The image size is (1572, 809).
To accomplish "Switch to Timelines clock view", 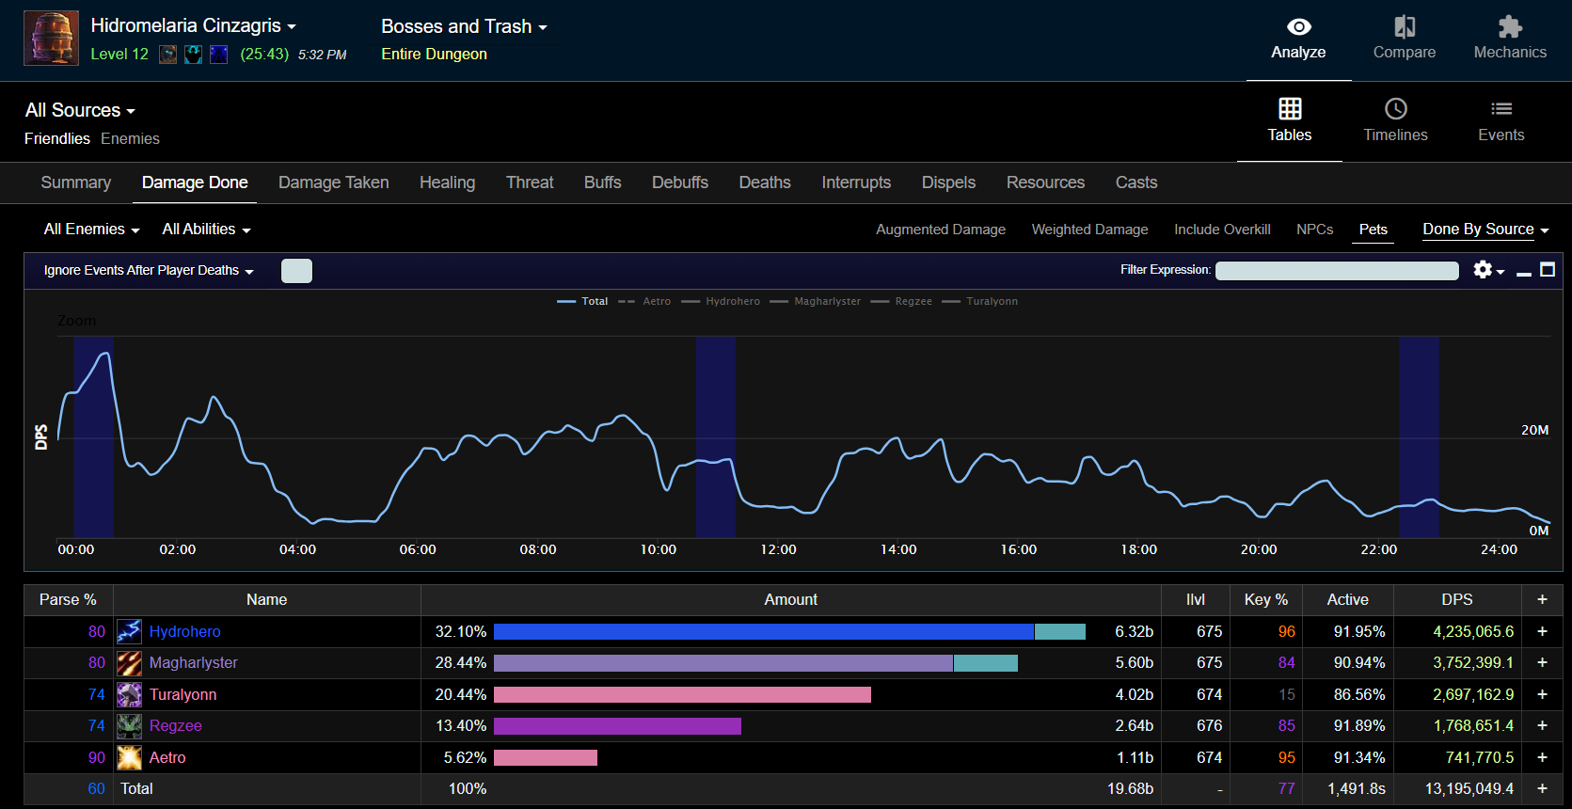I will 1396,108.
